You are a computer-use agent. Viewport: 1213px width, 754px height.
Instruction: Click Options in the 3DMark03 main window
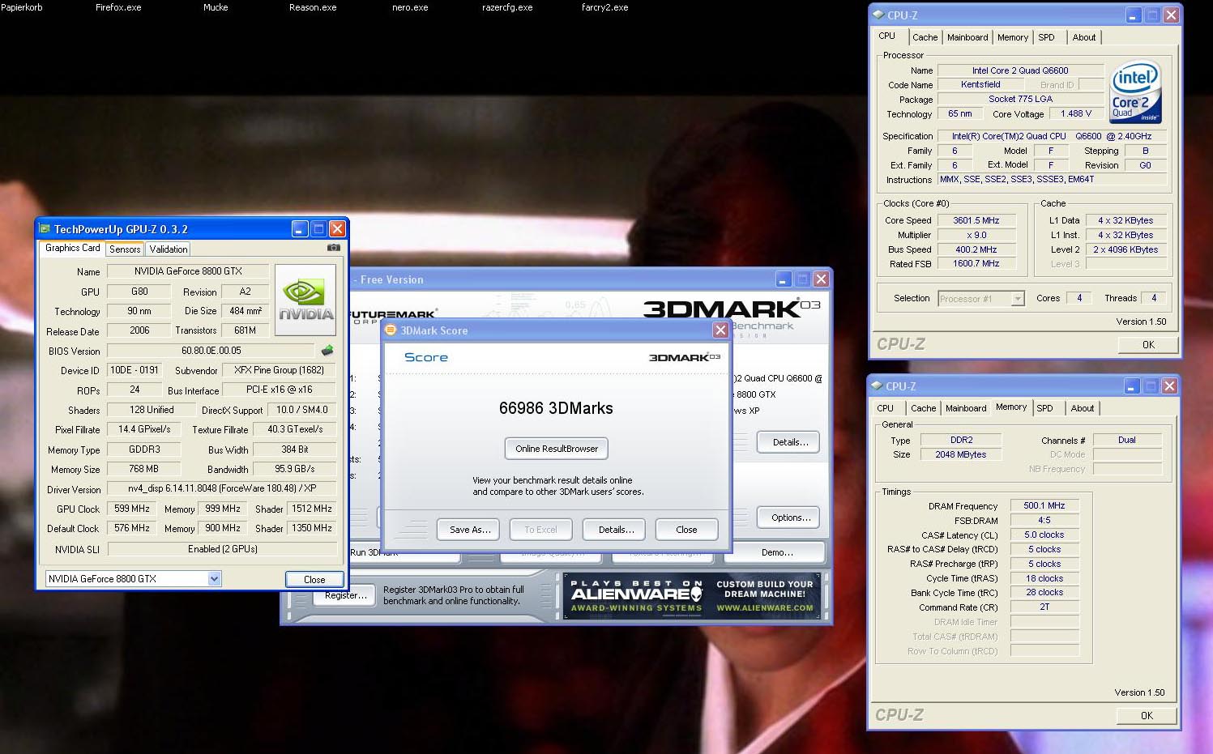coord(789,518)
